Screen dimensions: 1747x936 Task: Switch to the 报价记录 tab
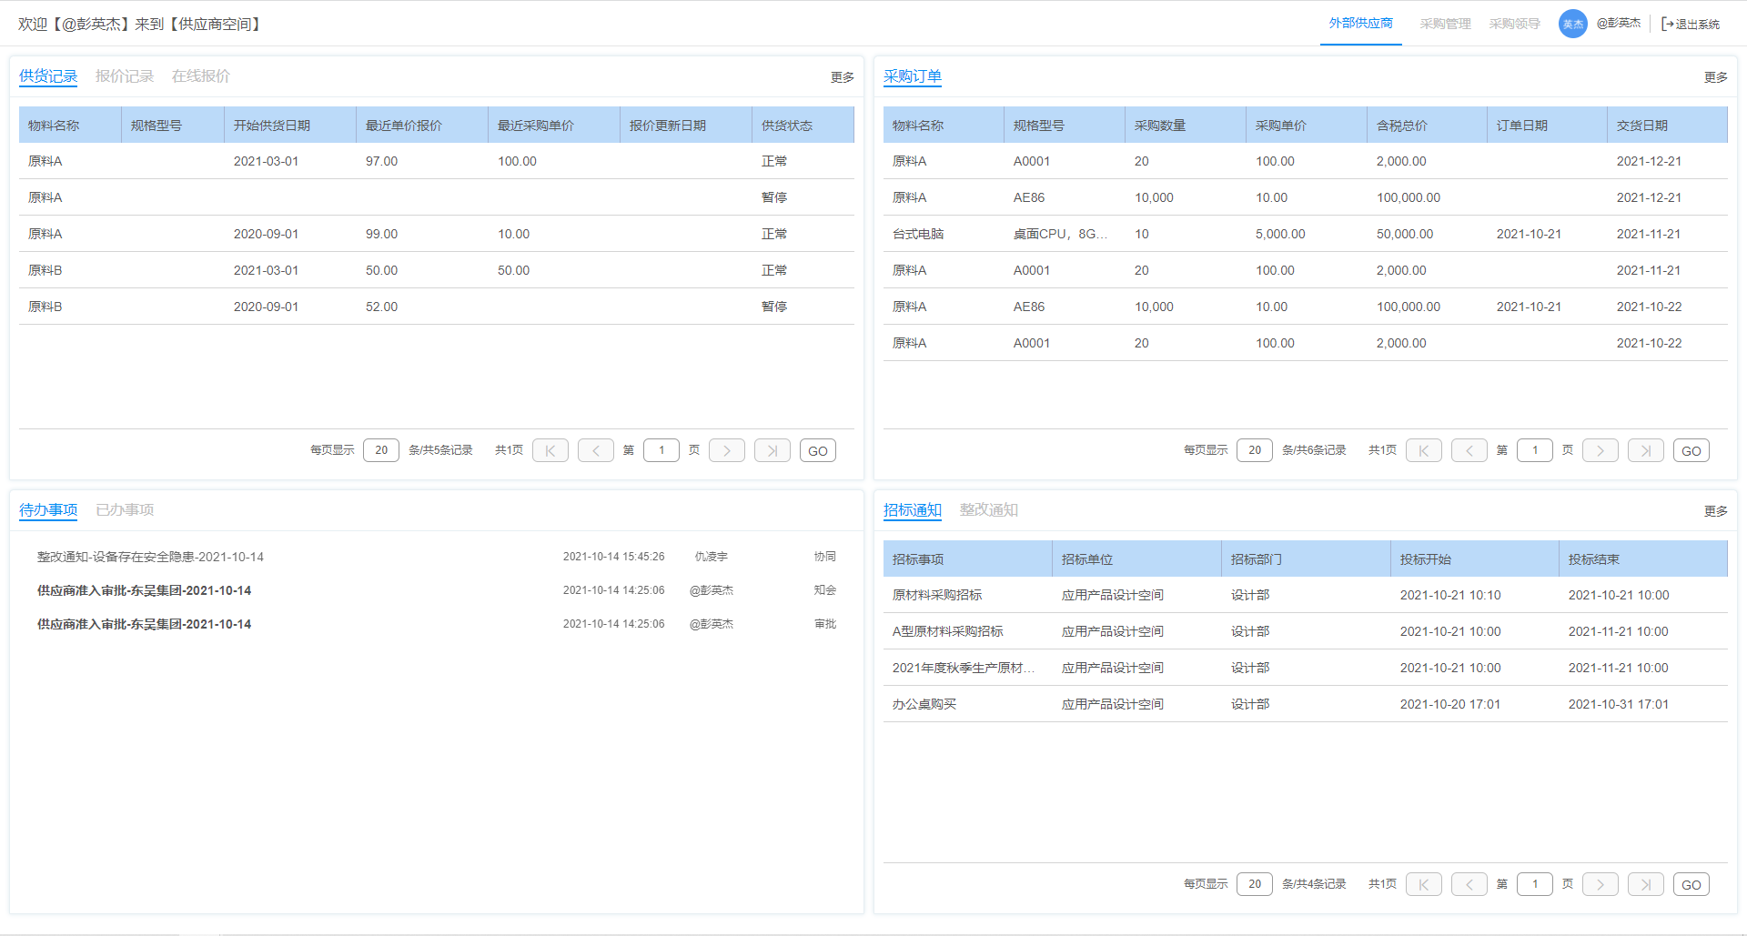coord(125,76)
